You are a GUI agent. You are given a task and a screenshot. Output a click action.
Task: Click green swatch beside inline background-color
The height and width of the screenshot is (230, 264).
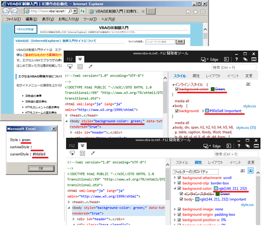(x=213, y=89)
